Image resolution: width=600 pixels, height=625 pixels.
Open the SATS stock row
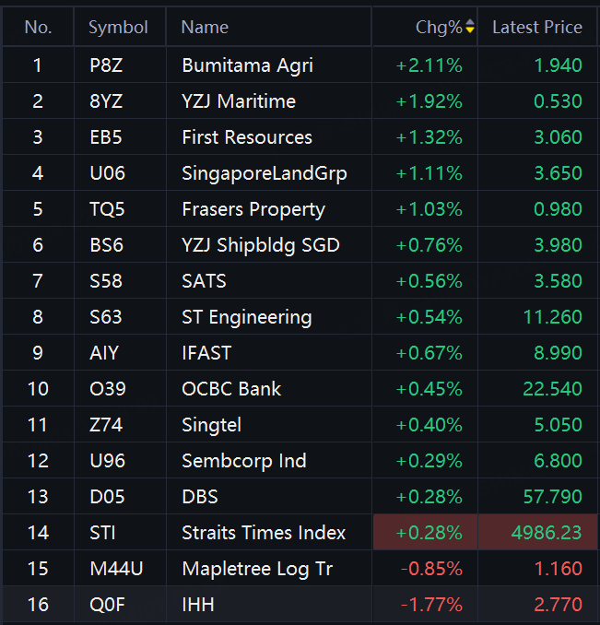click(204, 281)
